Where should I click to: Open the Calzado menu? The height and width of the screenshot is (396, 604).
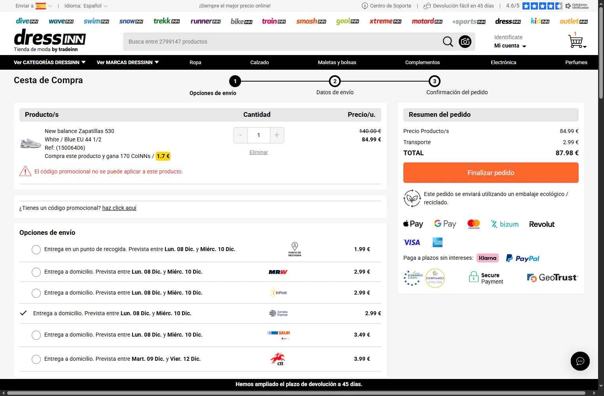tap(260, 63)
